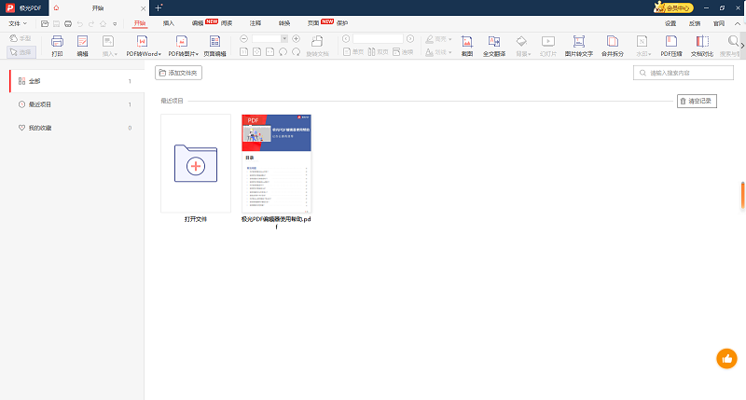Open the Convert (转换) ribbon tab
746x400 pixels.
point(284,22)
